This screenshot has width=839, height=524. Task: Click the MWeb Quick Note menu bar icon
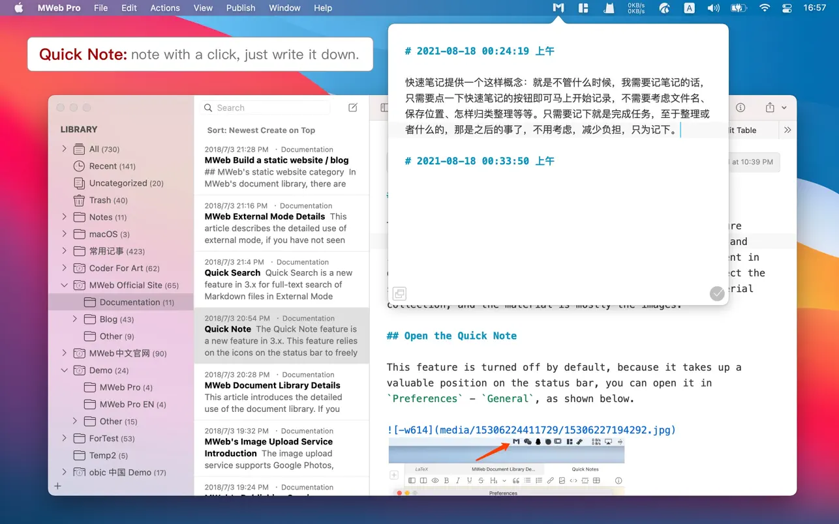(x=558, y=8)
